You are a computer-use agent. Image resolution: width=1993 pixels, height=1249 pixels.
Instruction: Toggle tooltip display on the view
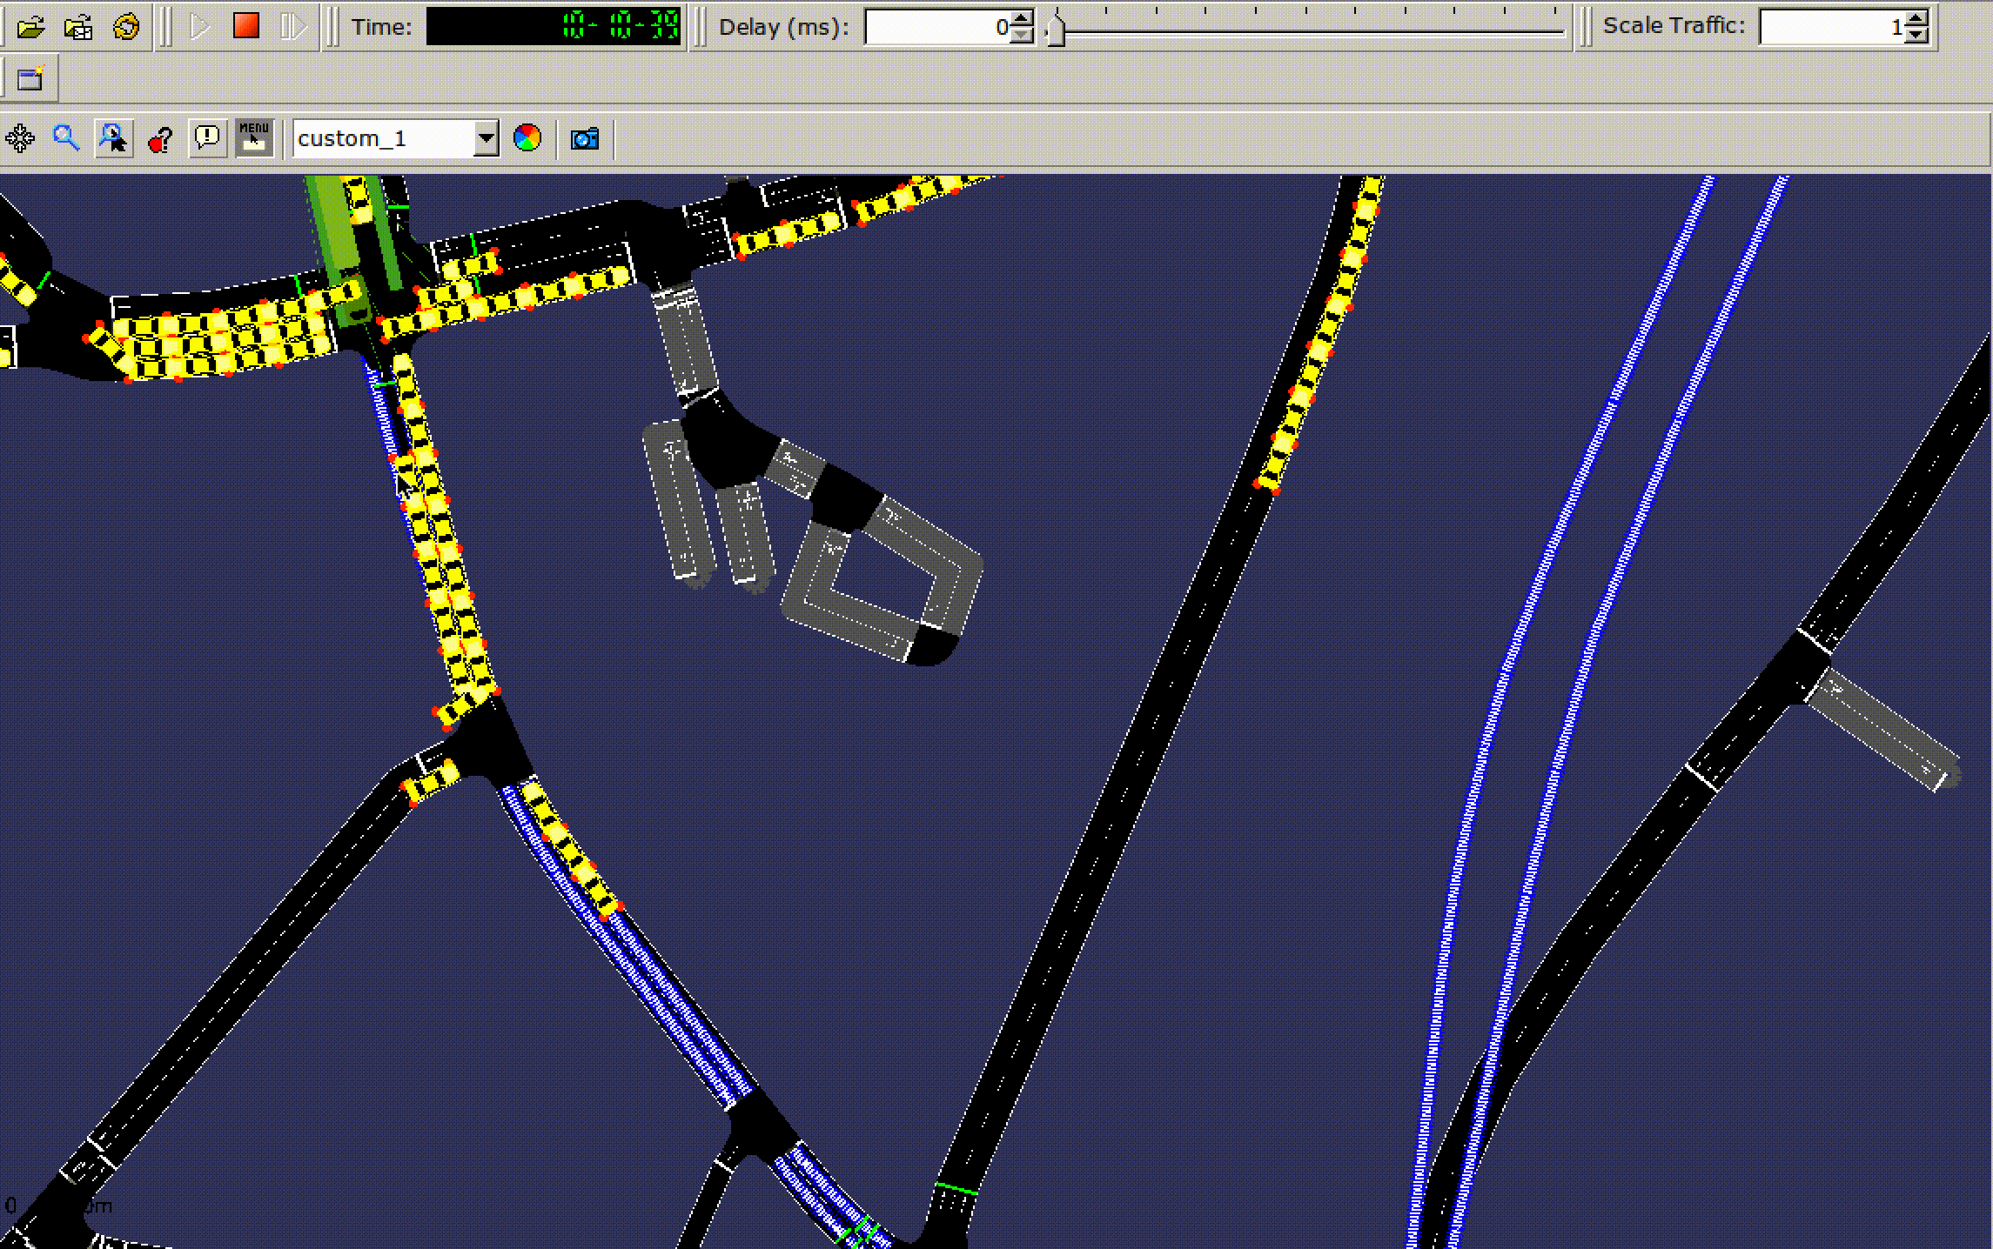207,137
